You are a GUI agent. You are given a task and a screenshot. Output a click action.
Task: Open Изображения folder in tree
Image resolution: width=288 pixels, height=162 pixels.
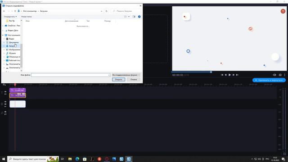14,50
